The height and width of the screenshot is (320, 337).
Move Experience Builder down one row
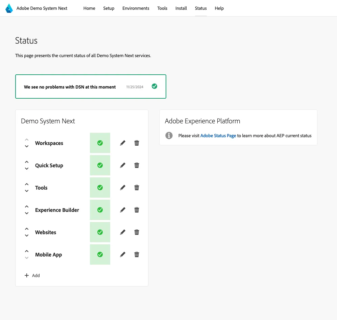click(27, 214)
